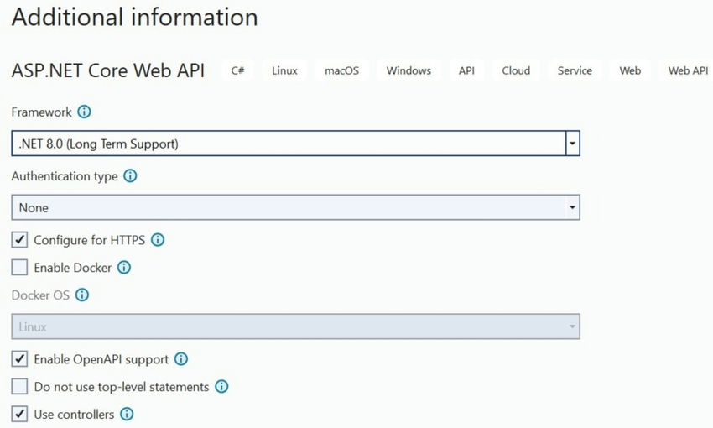Image resolution: width=713 pixels, height=428 pixels.
Task: Check Do not use top-level statements
Action: coord(19,387)
